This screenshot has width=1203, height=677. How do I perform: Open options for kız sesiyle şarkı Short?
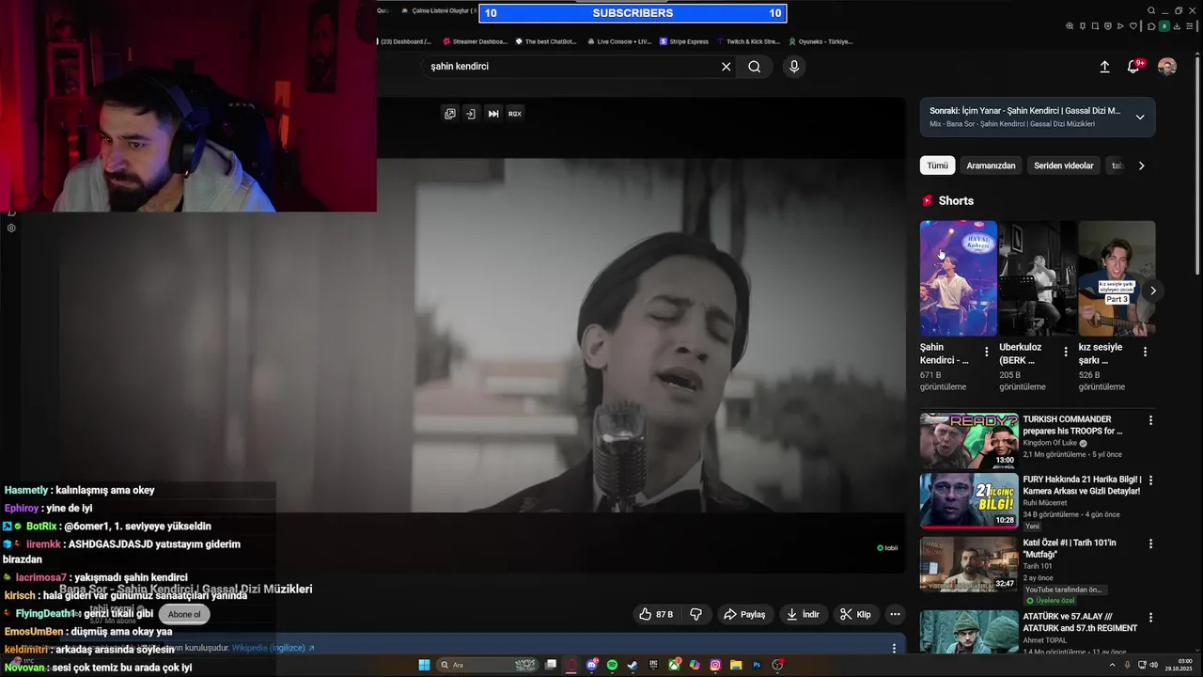(x=1145, y=352)
